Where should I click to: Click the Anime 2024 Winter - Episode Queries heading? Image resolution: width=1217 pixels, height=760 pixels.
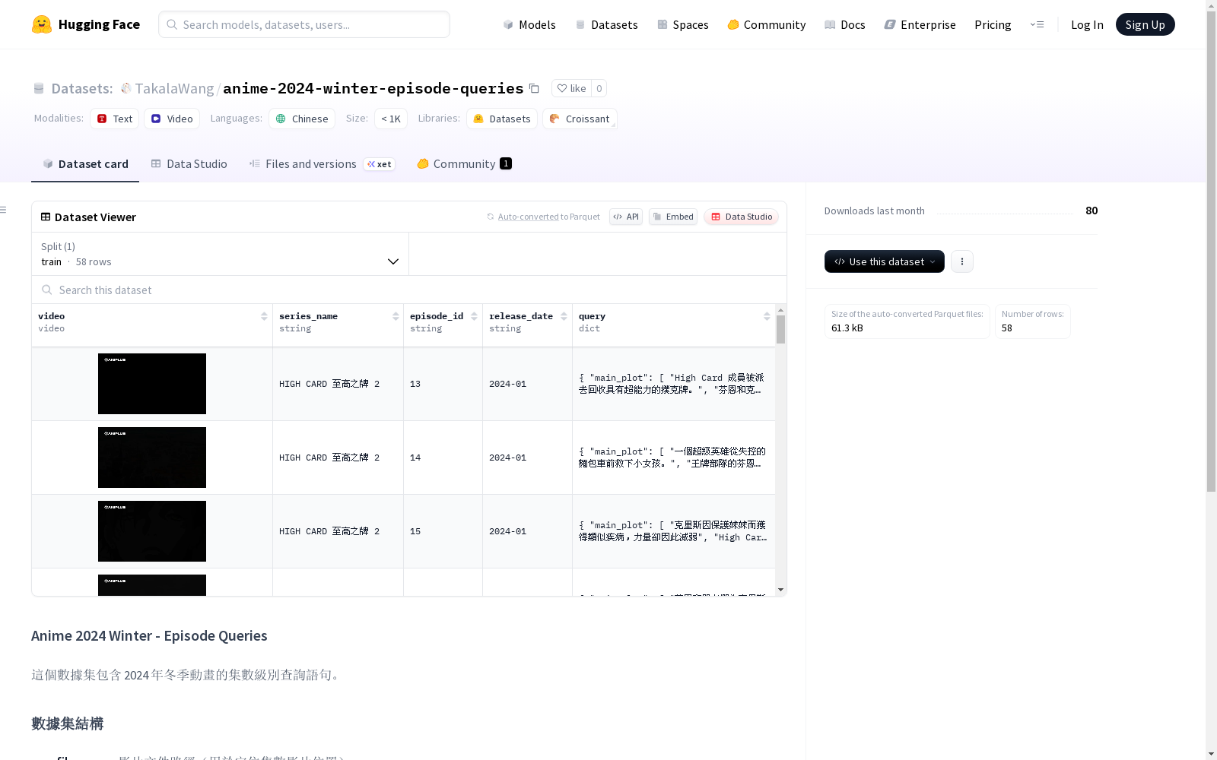pos(149,636)
